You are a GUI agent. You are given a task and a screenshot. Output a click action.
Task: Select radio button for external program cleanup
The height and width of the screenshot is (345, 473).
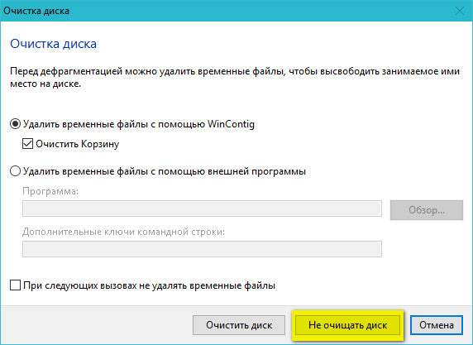(15, 171)
